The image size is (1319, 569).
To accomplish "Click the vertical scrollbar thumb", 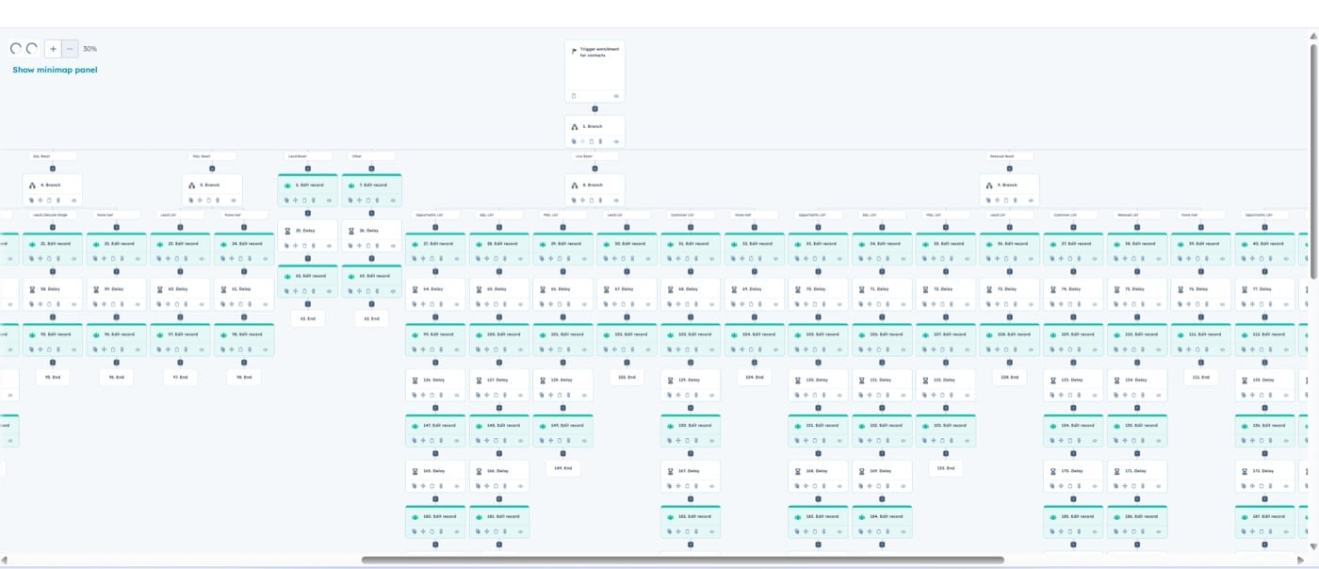I will (1313, 160).
